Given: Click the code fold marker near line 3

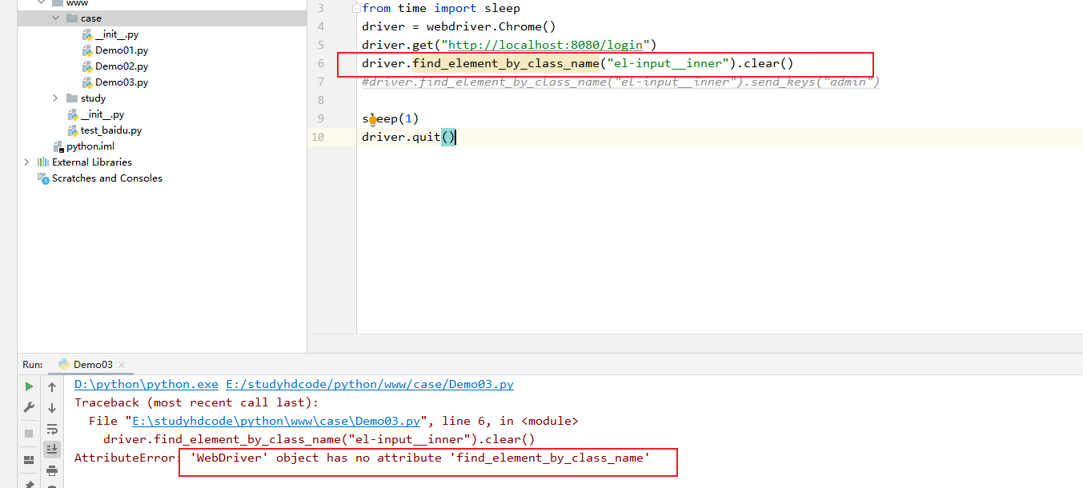Looking at the screenshot, I should 355,7.
